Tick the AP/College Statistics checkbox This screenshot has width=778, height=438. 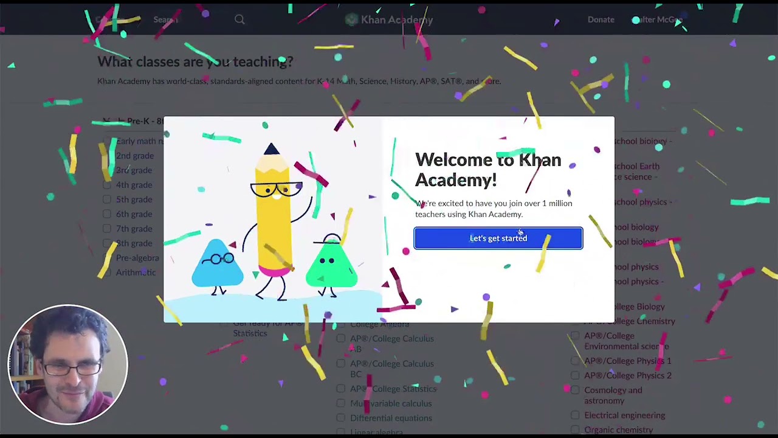tap(341, 389)
